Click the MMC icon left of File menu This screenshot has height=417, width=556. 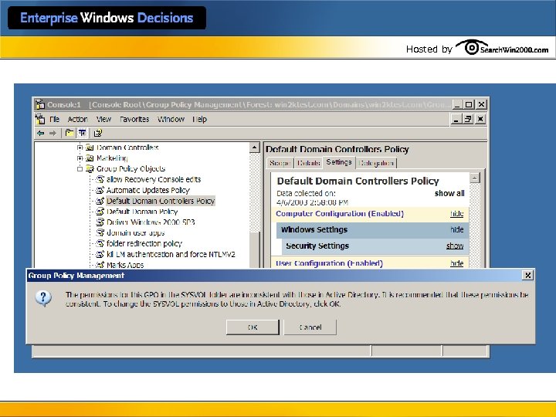tap(40, 119)
